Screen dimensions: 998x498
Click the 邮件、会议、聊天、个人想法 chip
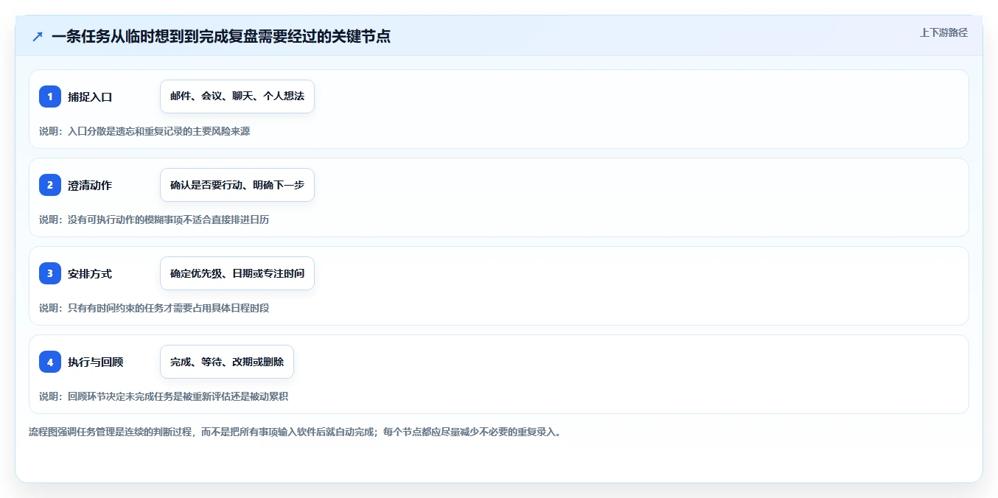coord(237,97)
